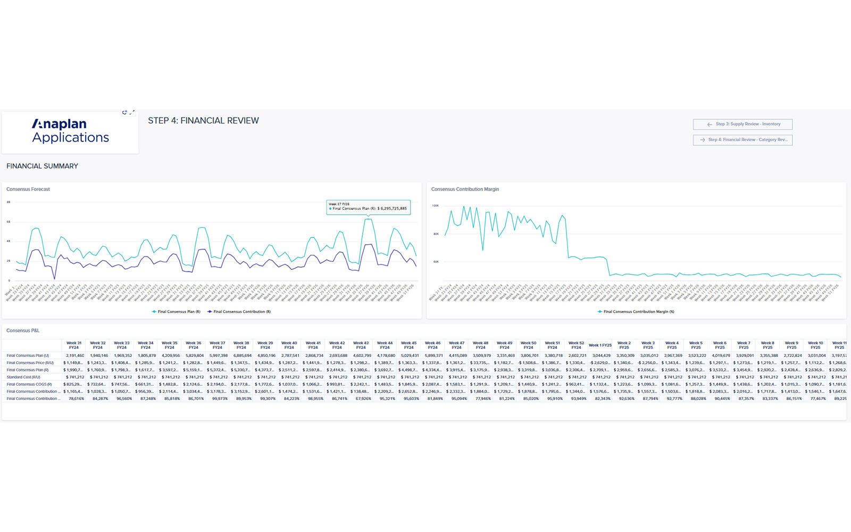
Task: Select the Final Consensus COGS (R) row
Action: tap(29, 384)
